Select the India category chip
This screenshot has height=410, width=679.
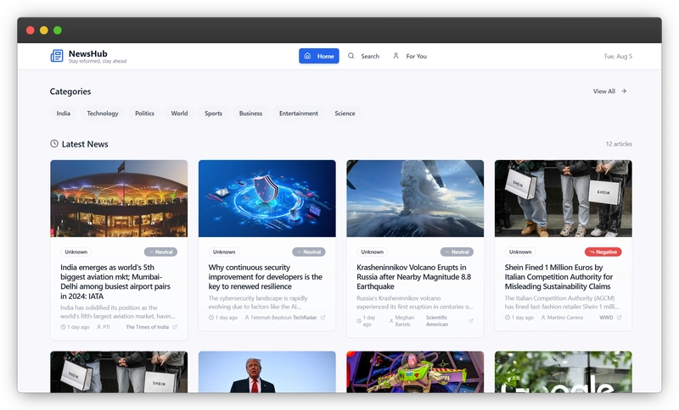point(64,113)
